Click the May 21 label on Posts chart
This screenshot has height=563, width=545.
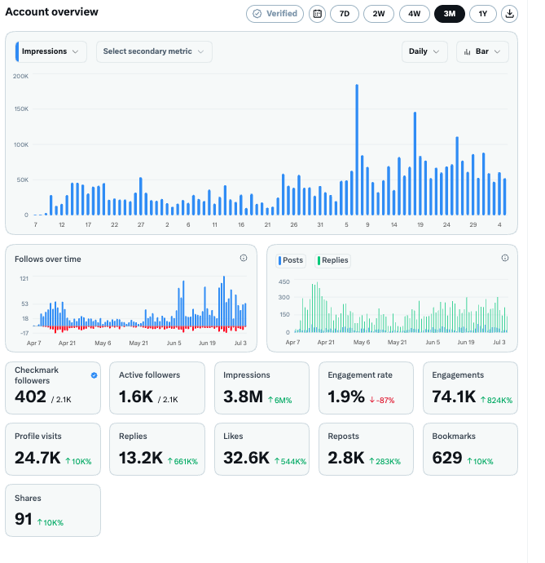pyautogui.click(x=397, y=342)
